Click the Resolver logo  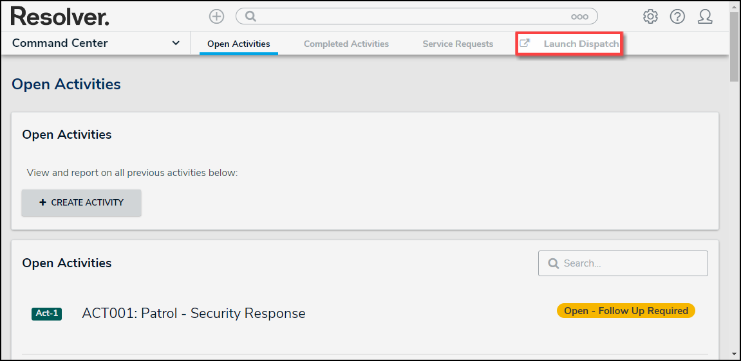tap(60, 16)
